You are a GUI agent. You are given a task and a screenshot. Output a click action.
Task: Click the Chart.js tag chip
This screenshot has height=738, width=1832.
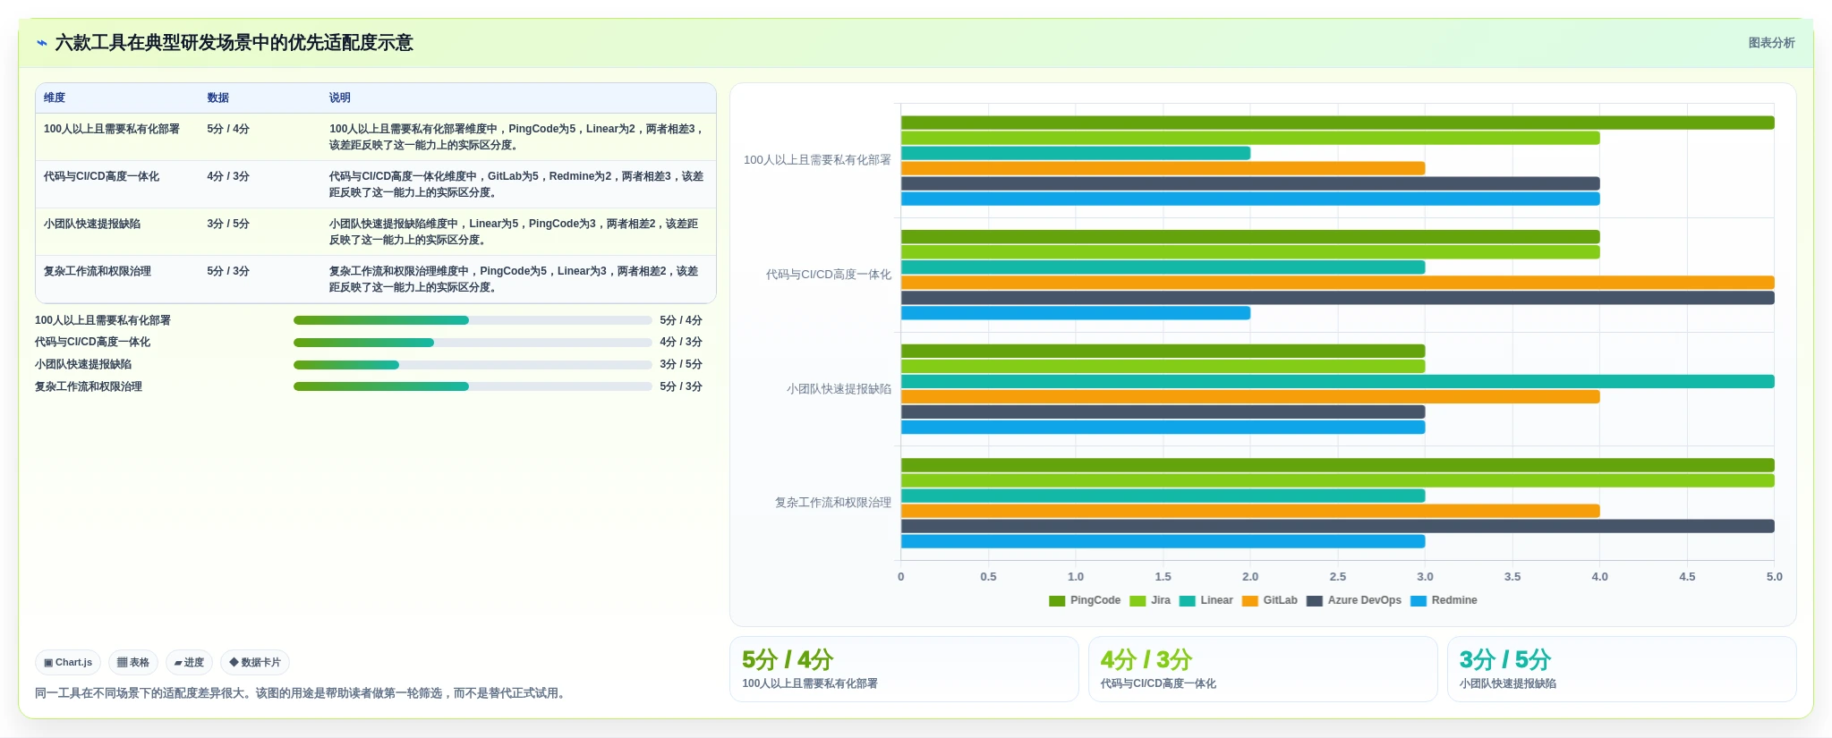[x=68, y=663]
